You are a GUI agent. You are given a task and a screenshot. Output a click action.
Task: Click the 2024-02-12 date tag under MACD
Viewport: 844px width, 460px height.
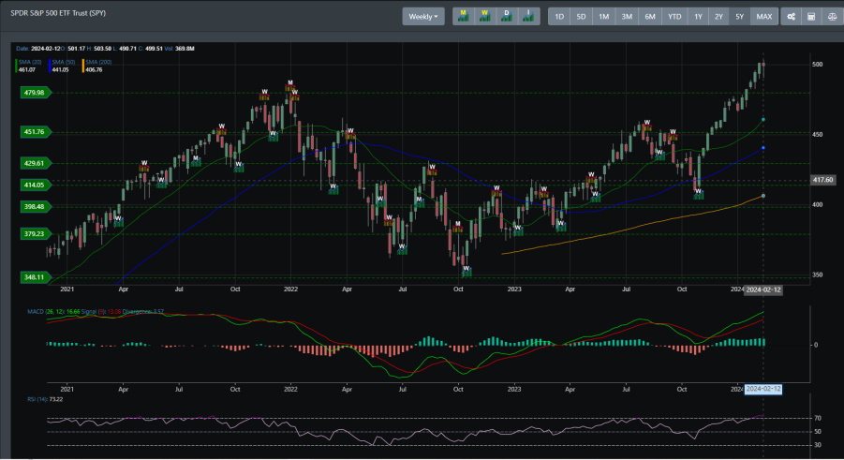(x=763, y=389)
